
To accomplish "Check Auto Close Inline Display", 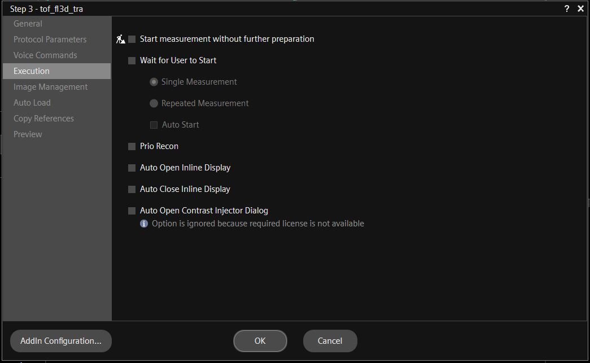I will [x=132, y=189].
